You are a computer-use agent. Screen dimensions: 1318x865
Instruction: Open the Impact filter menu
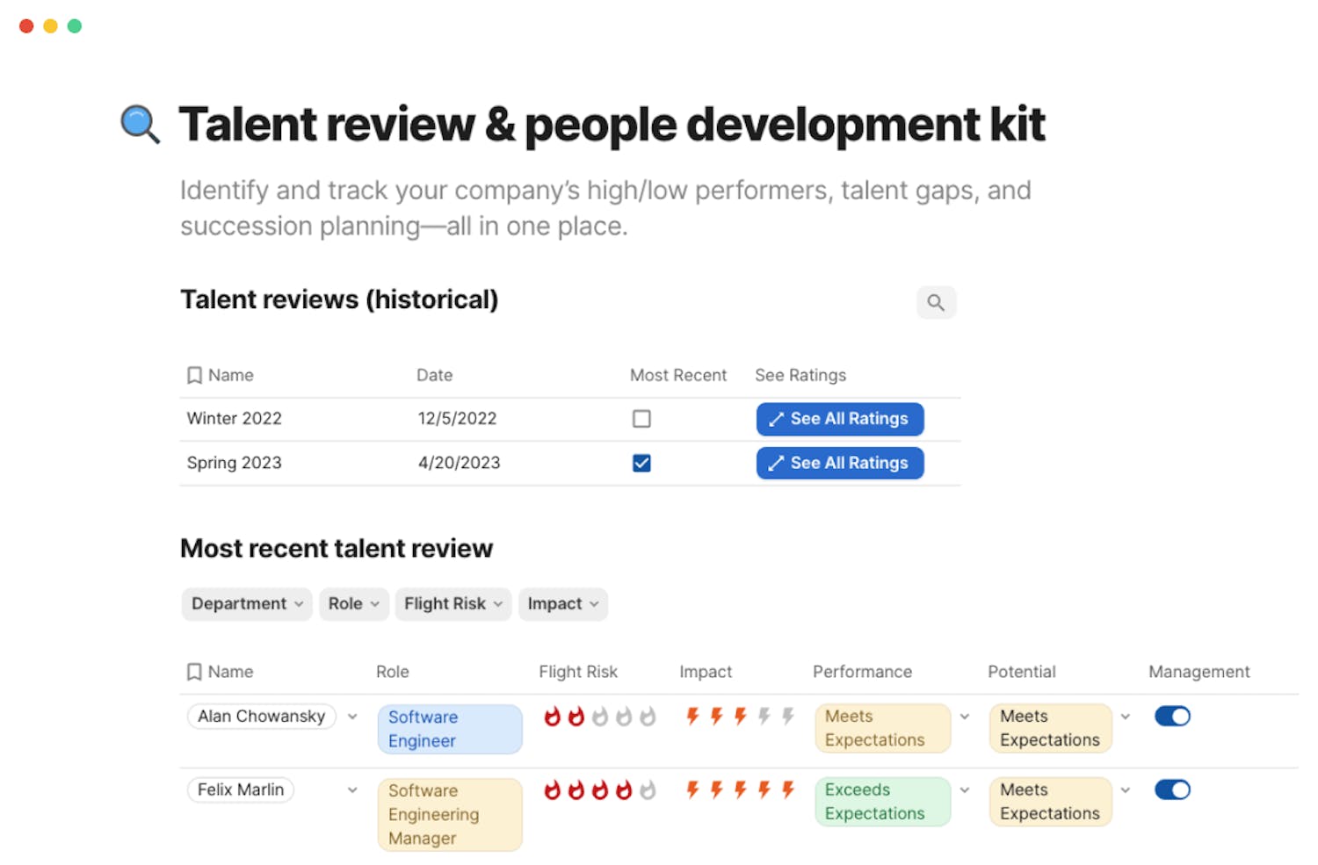562,604
